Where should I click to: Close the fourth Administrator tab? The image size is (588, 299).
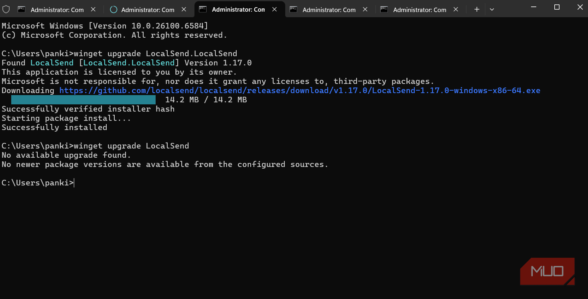tap(365, 9)
